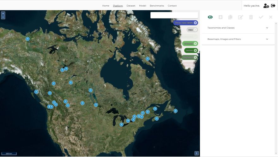The width and height of the screenshot is (278, 157).
Task: Click the marker on Baffin Island
Action: pos(148,59)
